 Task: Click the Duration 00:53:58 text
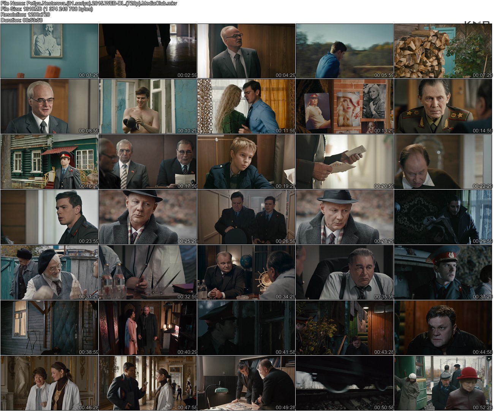click(x=22, y=20)
